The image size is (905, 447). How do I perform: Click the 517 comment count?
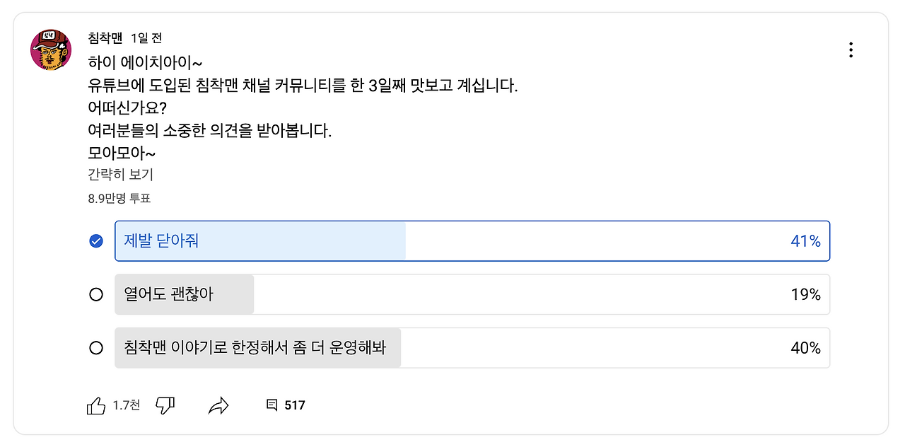(x=294, y=405)
